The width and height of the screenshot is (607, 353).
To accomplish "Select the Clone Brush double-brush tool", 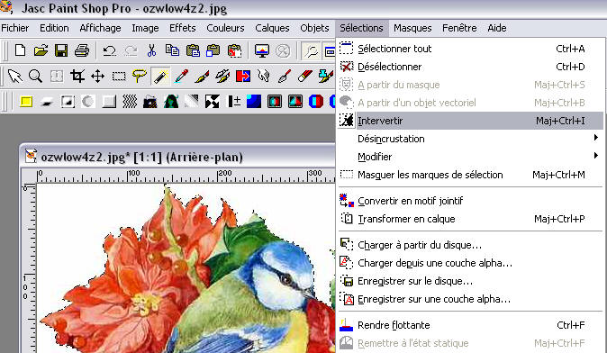I will click(x=222, y=77).
